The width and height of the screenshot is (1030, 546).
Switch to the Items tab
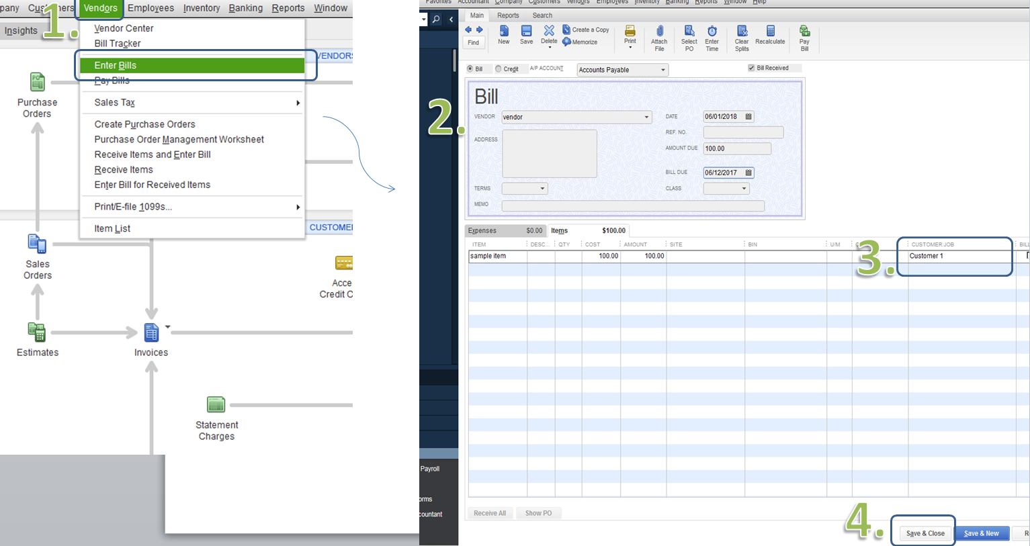click(589, 230)
